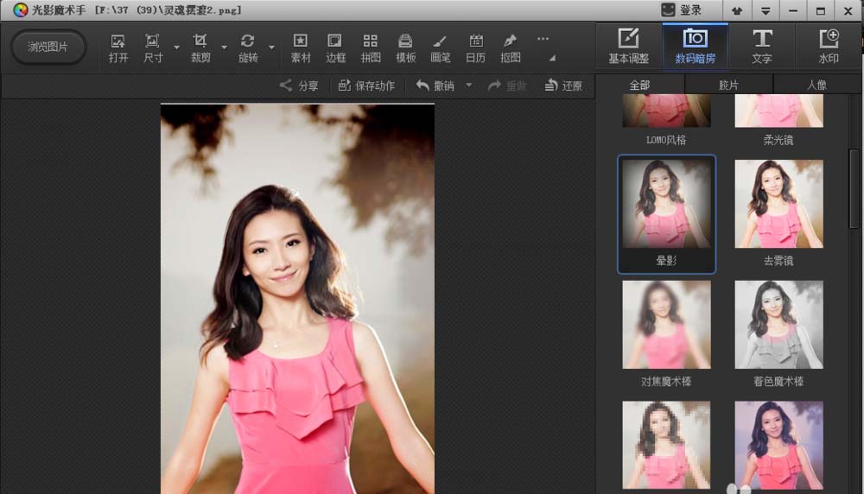864x494 pixels.
Task: Click the small toolbar expand triangle
Action: (552, 58)
